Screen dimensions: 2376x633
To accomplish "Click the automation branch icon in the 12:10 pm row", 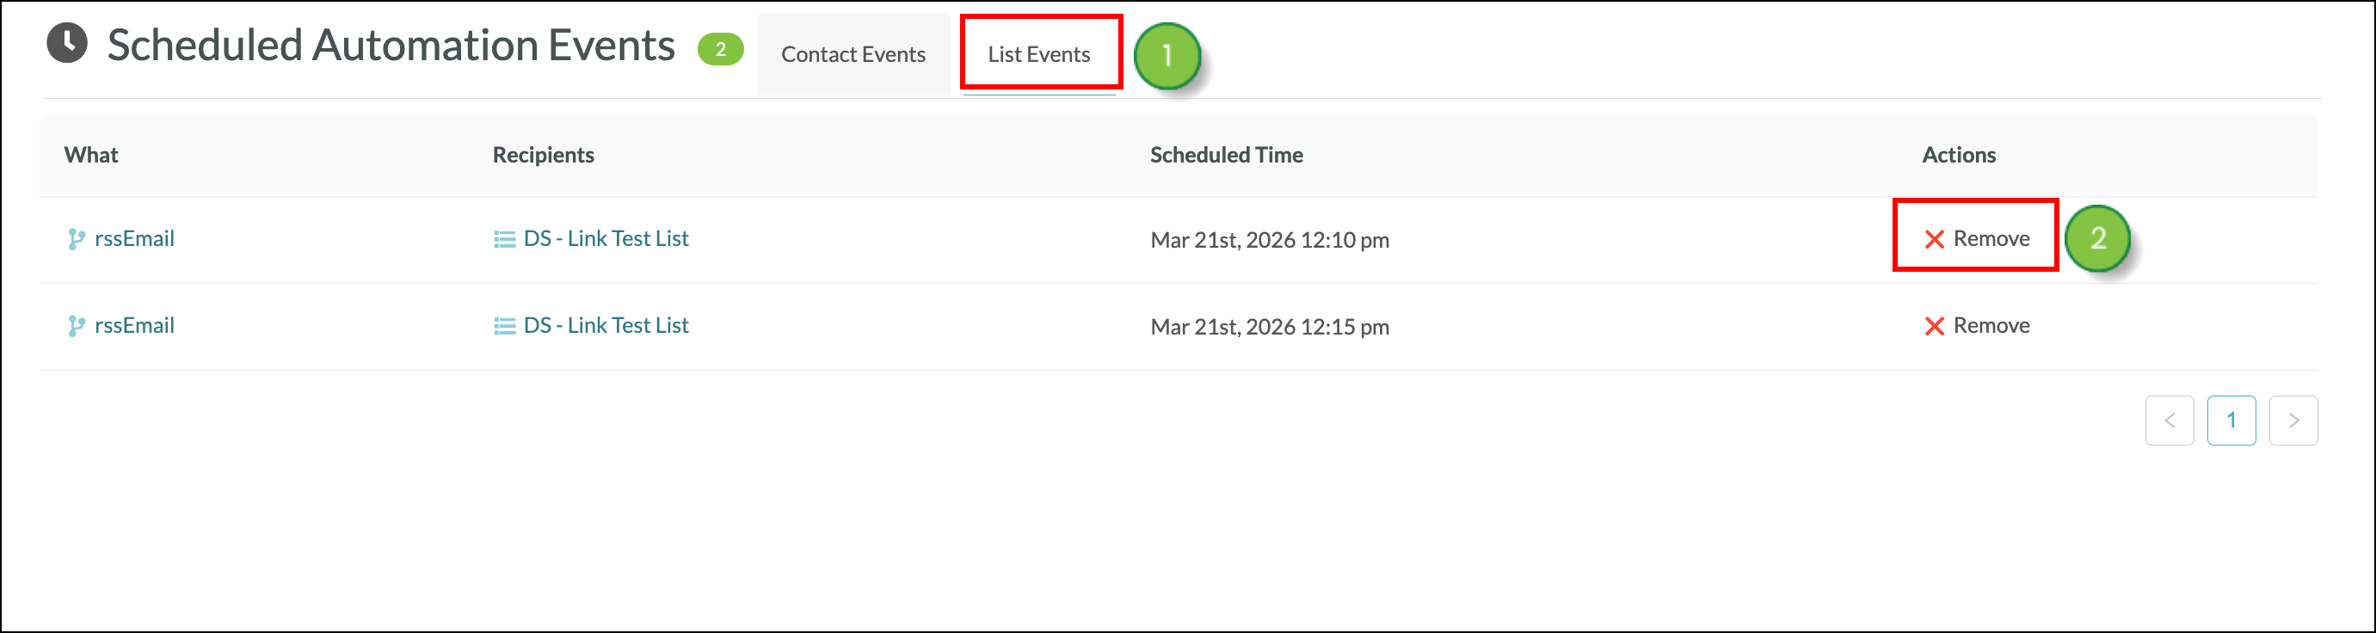I will click(x=77, y=240).
